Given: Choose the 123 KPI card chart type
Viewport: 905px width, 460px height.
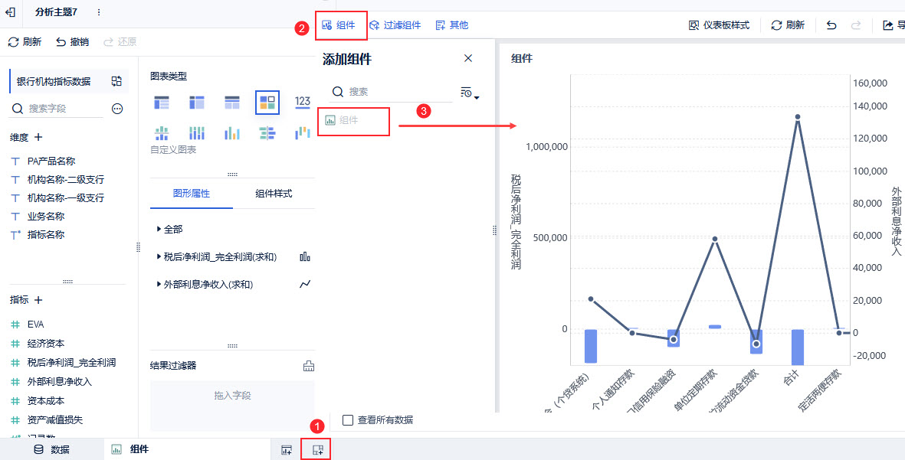Looking at the screenshot, I should pyautogui.click(x=303, y=103).
